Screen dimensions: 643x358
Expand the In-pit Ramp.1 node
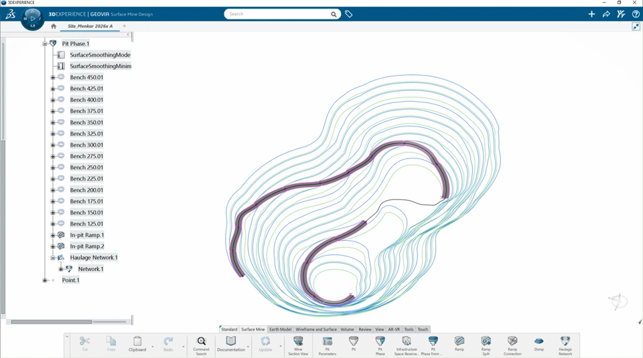point(53,235)
